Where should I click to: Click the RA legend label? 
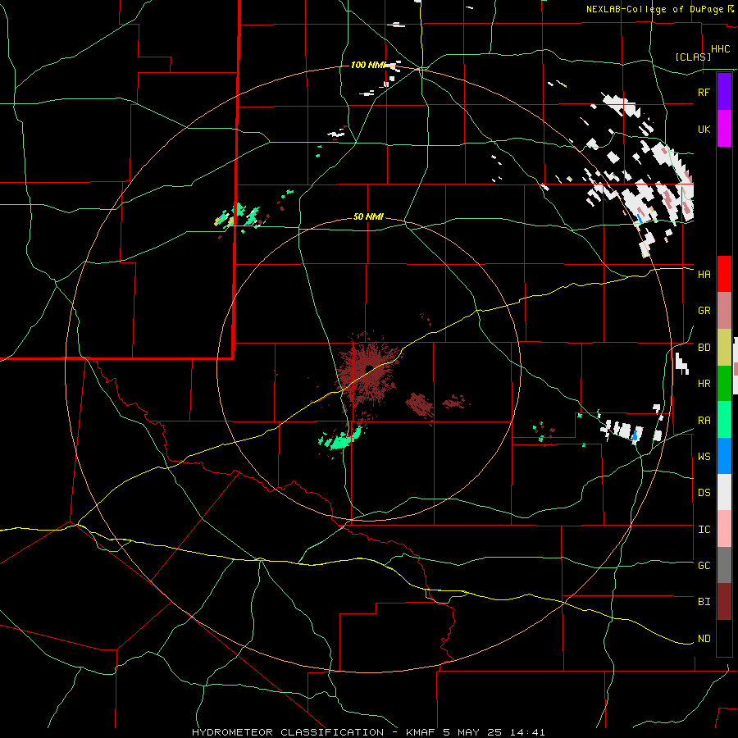point(704,421)
